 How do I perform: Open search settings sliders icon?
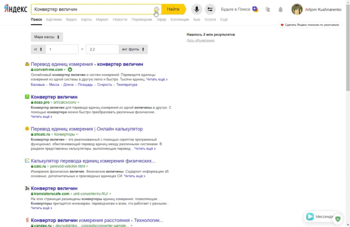click(210, 9)
